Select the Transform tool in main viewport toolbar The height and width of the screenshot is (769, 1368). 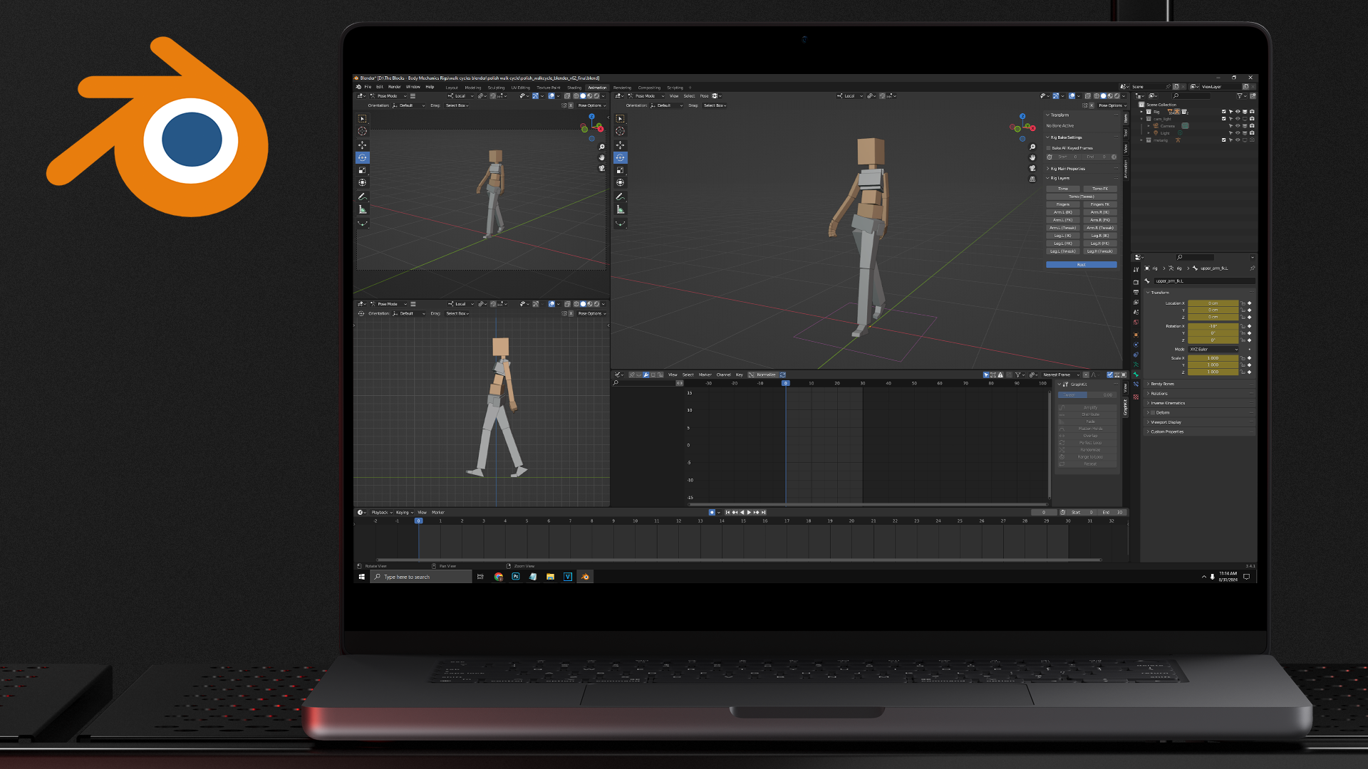tap(621, 183)
